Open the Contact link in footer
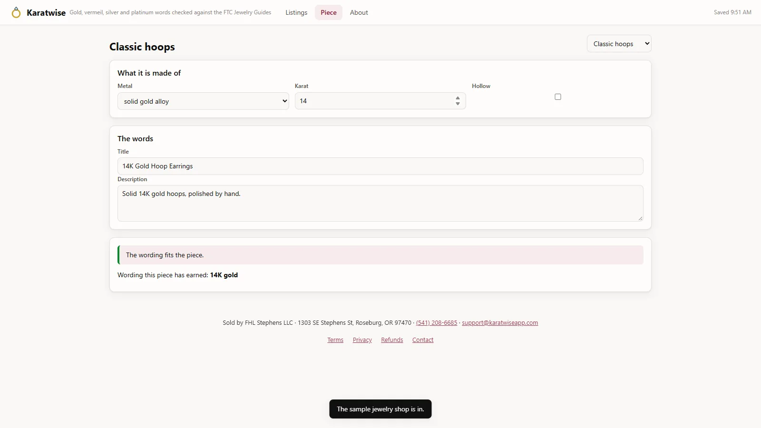Image resolution: width=761 pixels, height=428 pixels. [x=423, y=340]
